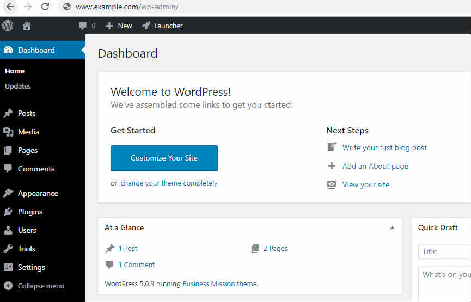This screenshot has width=471, height=302.
Task: Open the Updates submenu item
Action: 18,86
